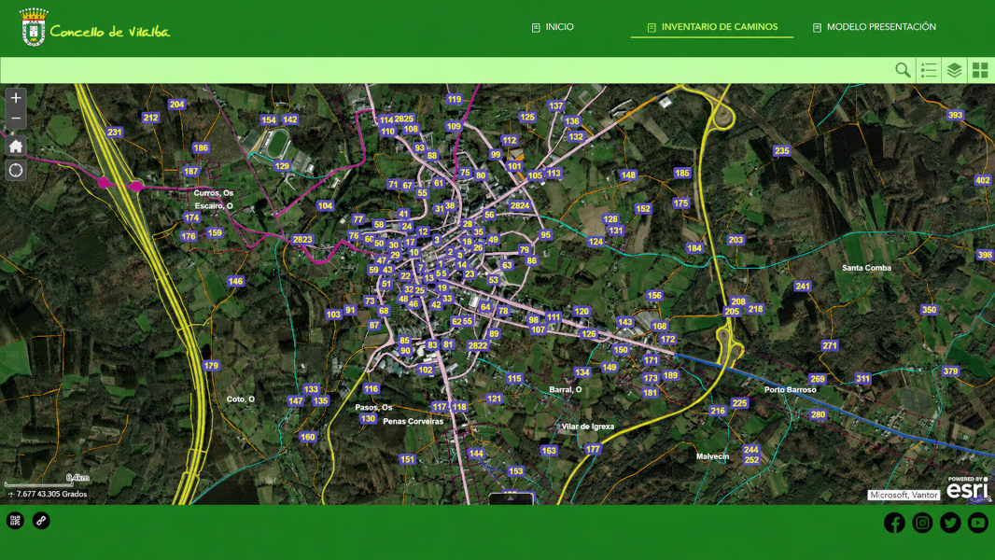Viewport: 995px width, 560px height.
Task: Click the Vilar de Igrexa place label
Action: click(588, 427)
